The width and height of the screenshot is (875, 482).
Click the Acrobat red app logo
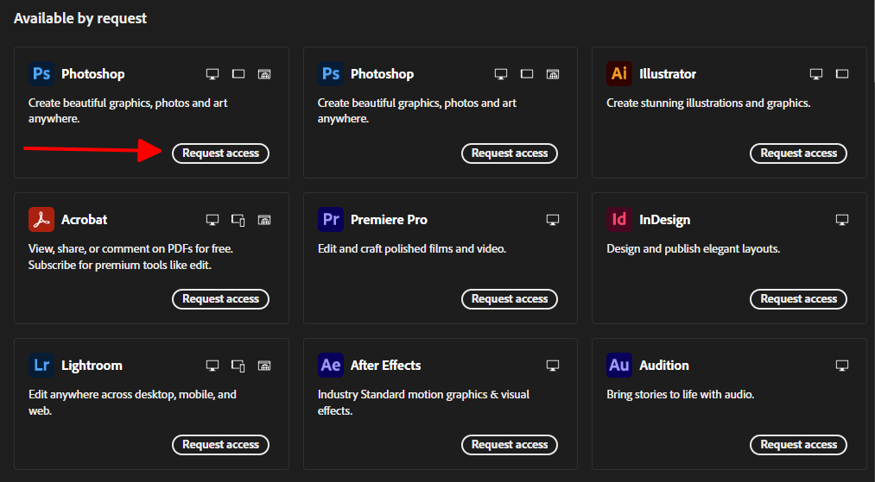coord(41,220)
